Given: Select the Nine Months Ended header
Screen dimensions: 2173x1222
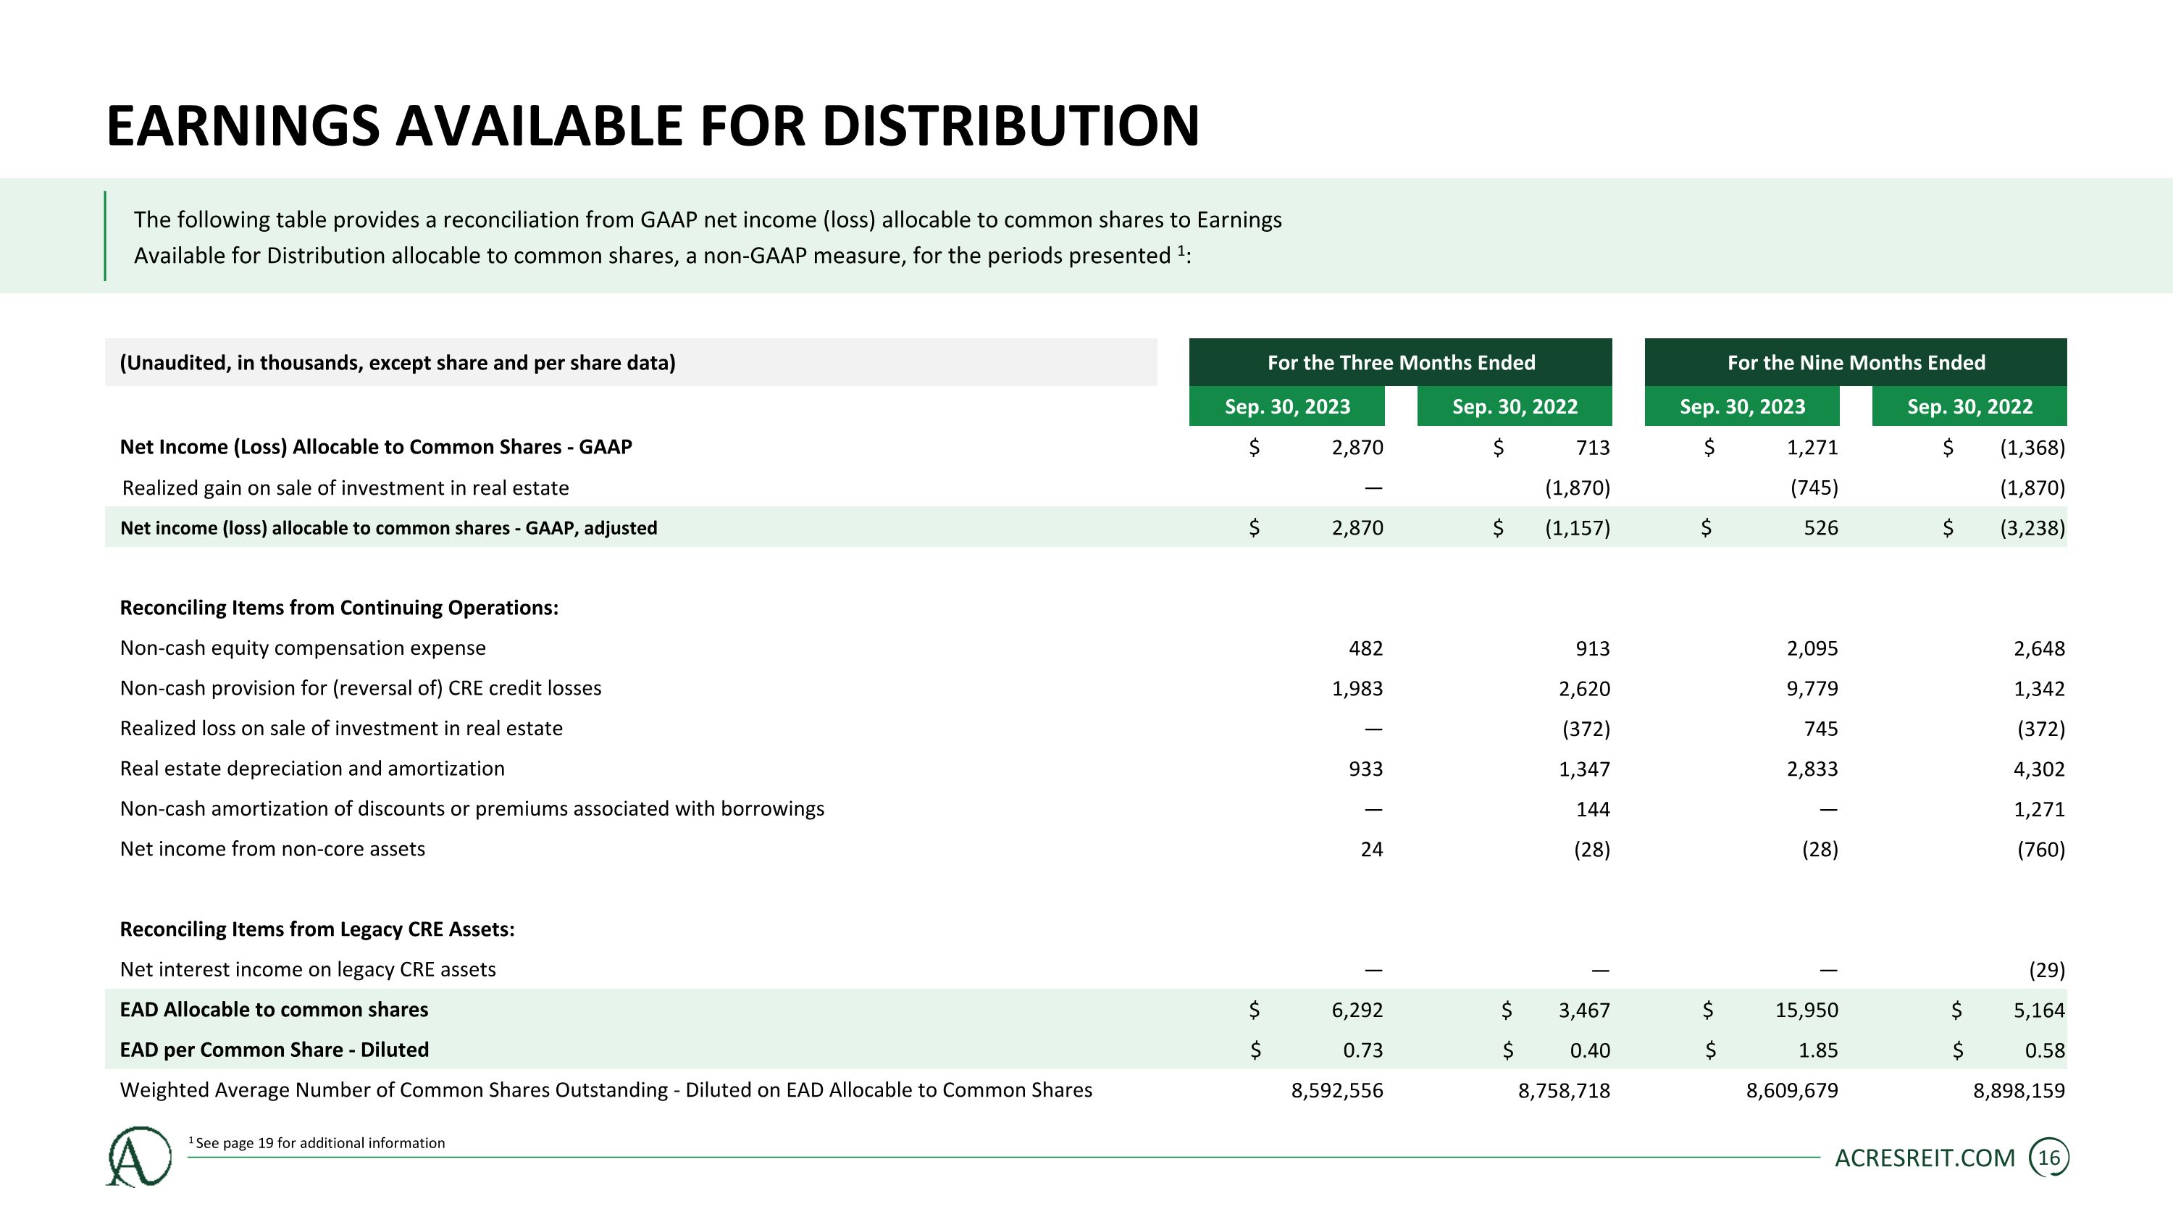Looking at the screenshot, I should 1856,363.
